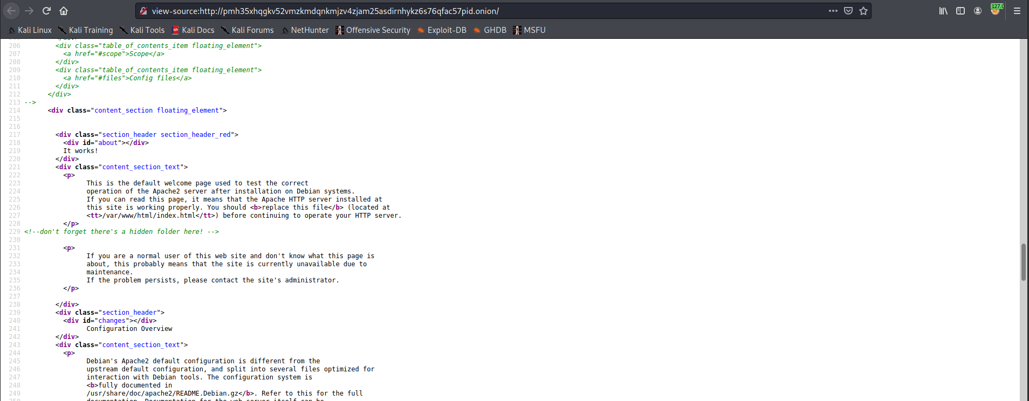Click the id "about" attribute value

coord(108,143)
